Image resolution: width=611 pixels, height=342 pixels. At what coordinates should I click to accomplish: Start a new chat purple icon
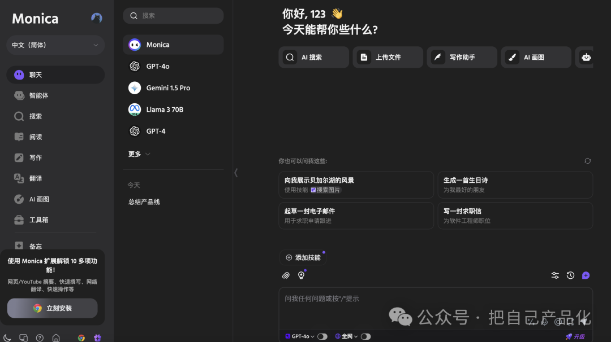coord(586,275)
